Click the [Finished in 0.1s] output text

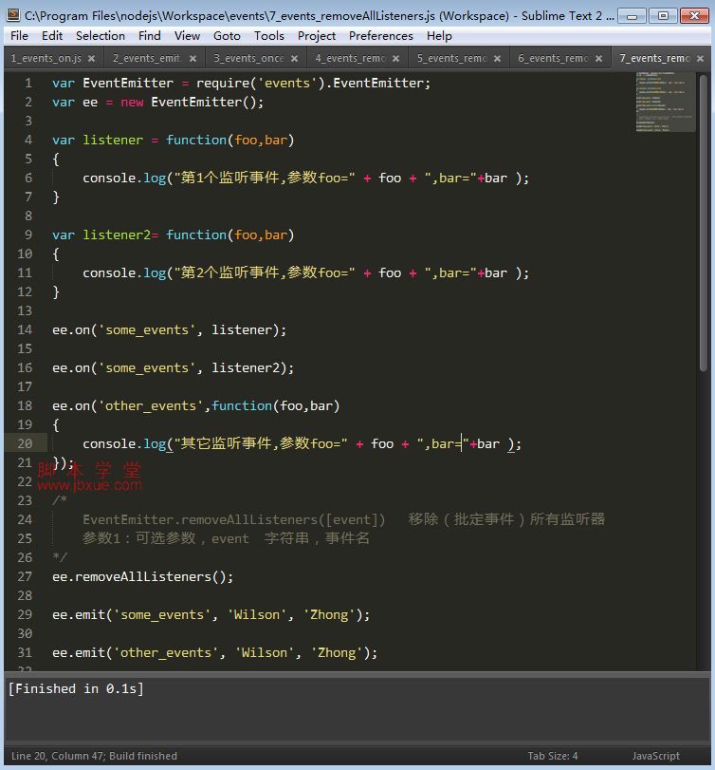pyautogui.click(x=76, y=688)
